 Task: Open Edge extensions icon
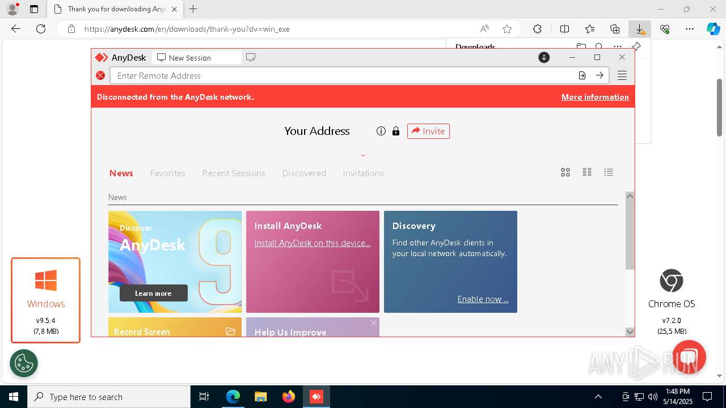pyautogui.click(x=537, y=29)
